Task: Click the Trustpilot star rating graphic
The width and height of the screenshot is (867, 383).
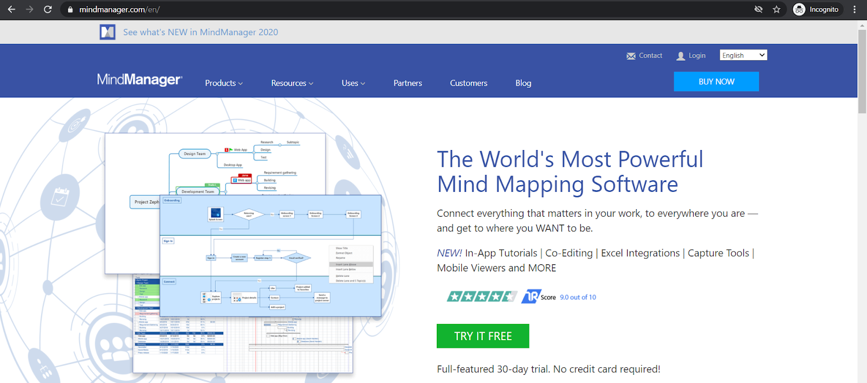Action: point(481,296)
